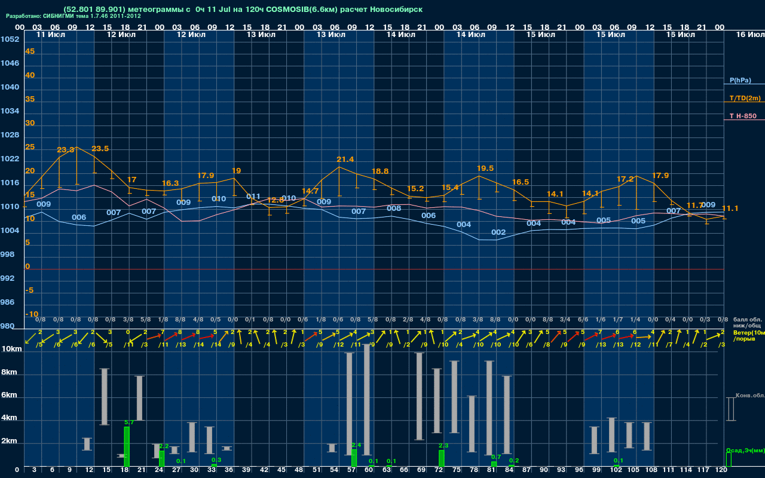
Task: Click the 12.8 temperature minimum label
Action: click(275, 200)
